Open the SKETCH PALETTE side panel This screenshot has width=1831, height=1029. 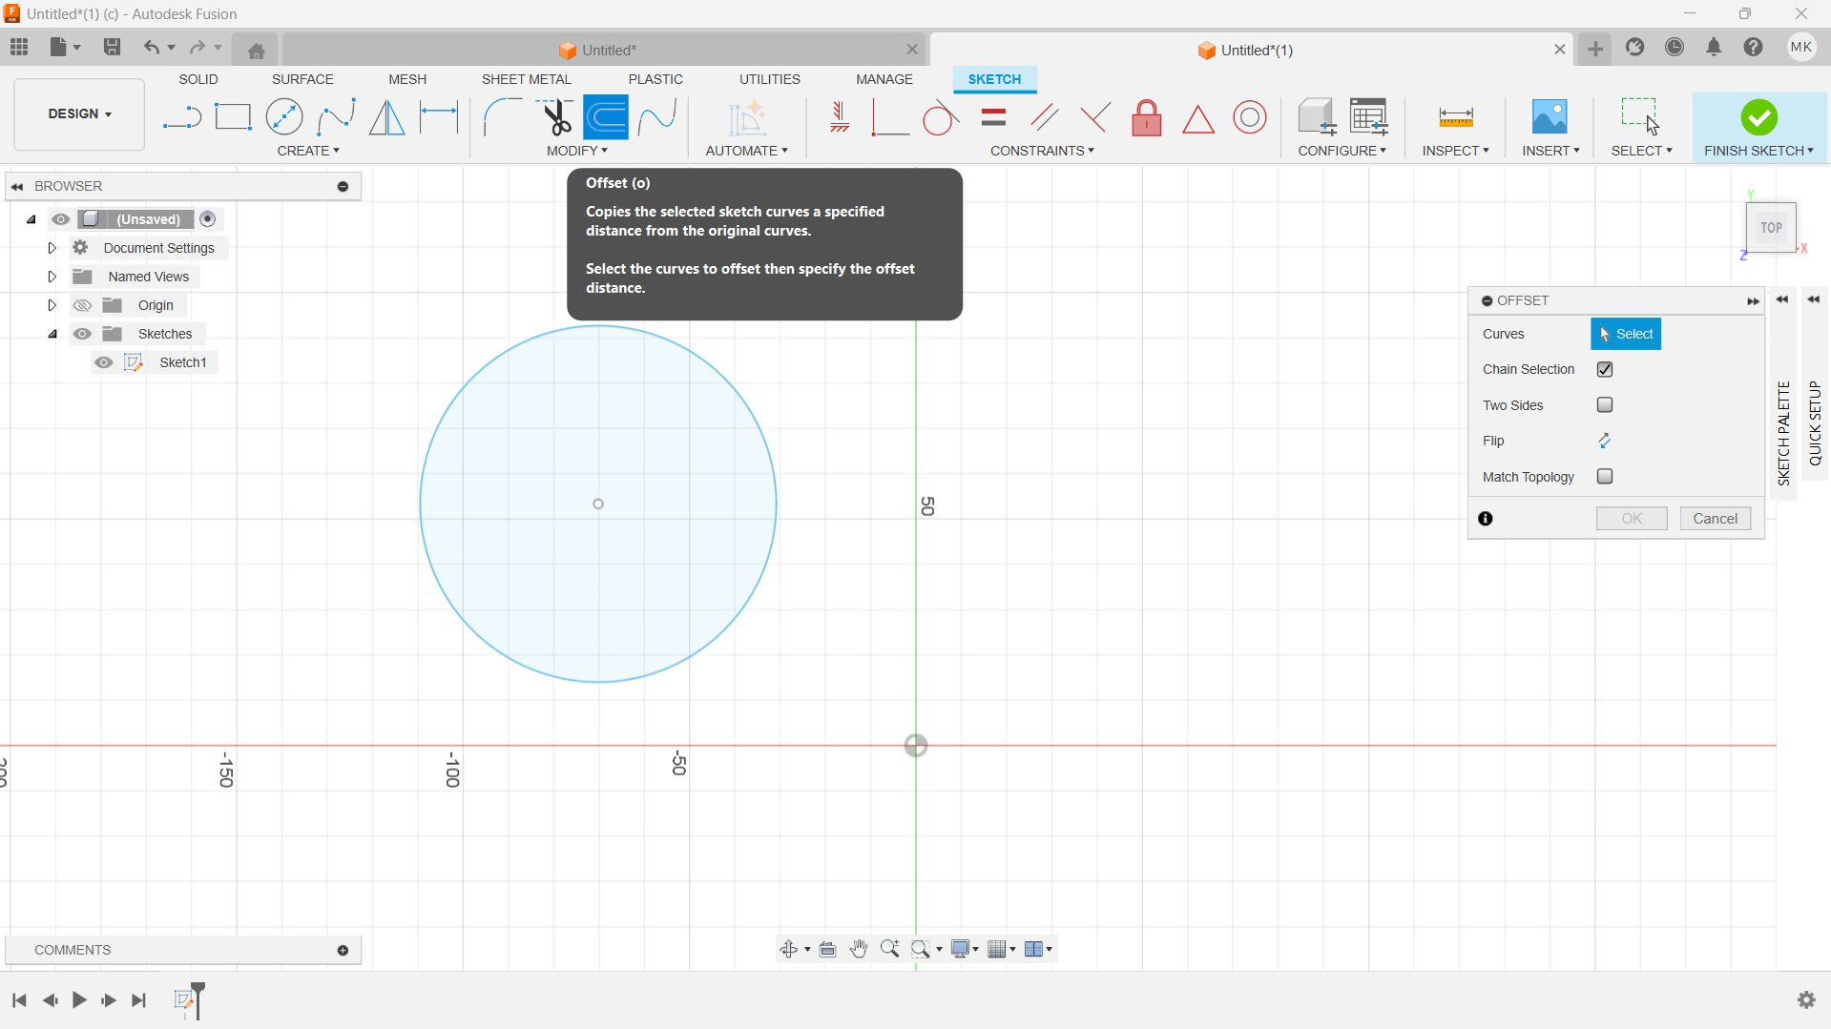pyautogui.click(x=1783, y=434)
